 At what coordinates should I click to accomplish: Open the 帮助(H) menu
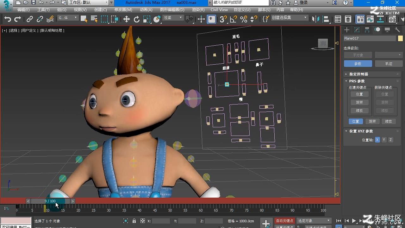click(296, 10)
